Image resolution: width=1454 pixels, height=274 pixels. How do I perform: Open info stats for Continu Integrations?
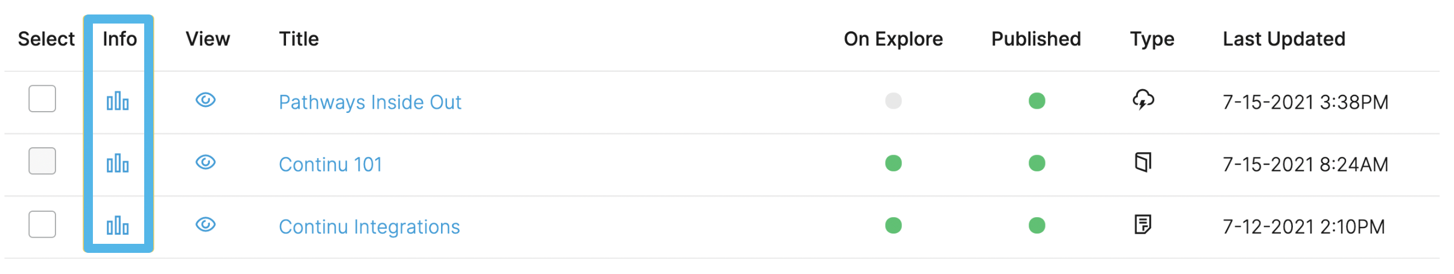[118, 225]
